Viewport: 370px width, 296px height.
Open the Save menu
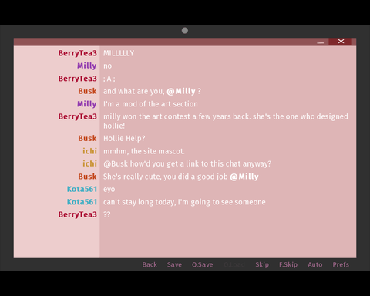point(174,264)
